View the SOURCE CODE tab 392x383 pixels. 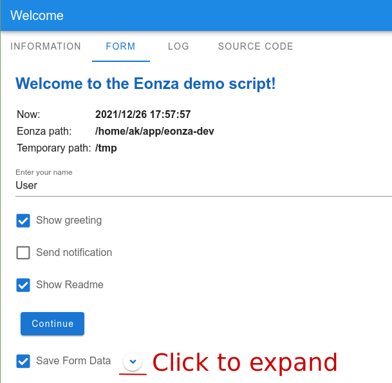click(256, 46)
